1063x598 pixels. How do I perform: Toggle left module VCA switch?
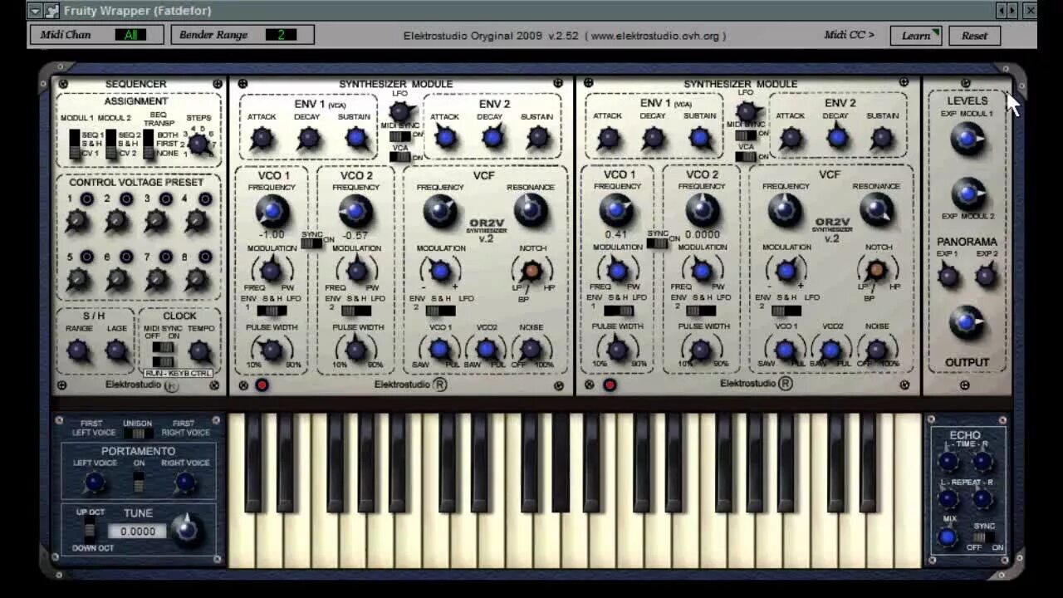[400, 157]
